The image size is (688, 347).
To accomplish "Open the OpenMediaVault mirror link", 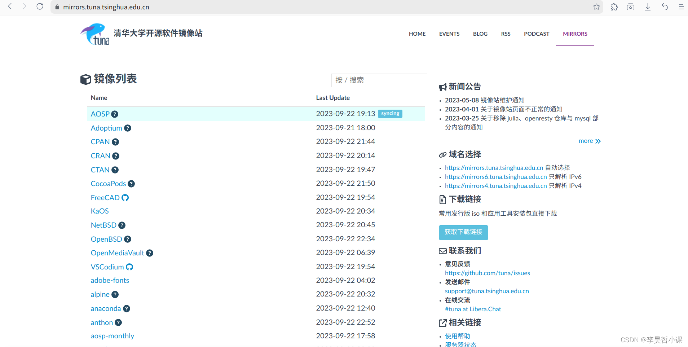I will coord(118,253).
